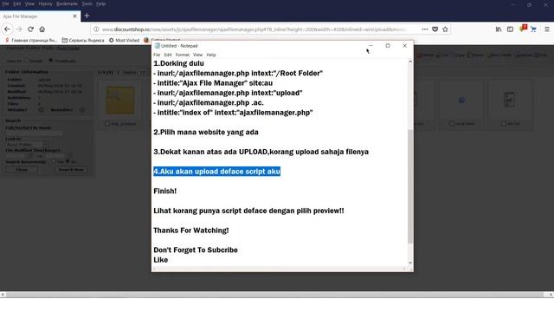Maximize the Notepad window
The image size is (554, 312).
(x=388, y=46)
